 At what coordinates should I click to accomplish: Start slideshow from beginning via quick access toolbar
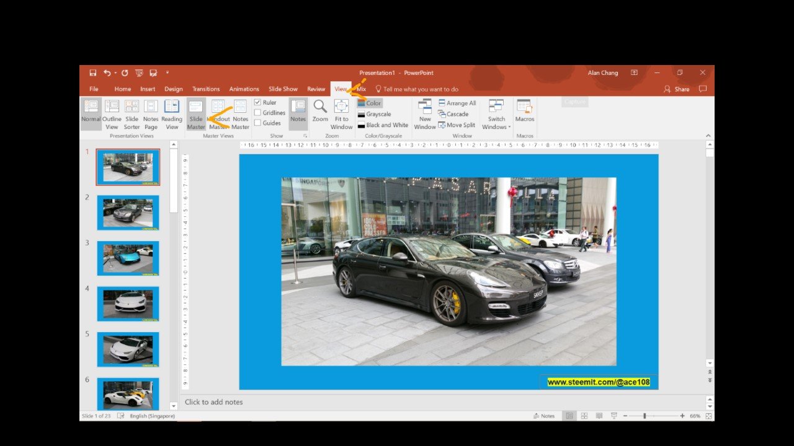pos(139,73)
